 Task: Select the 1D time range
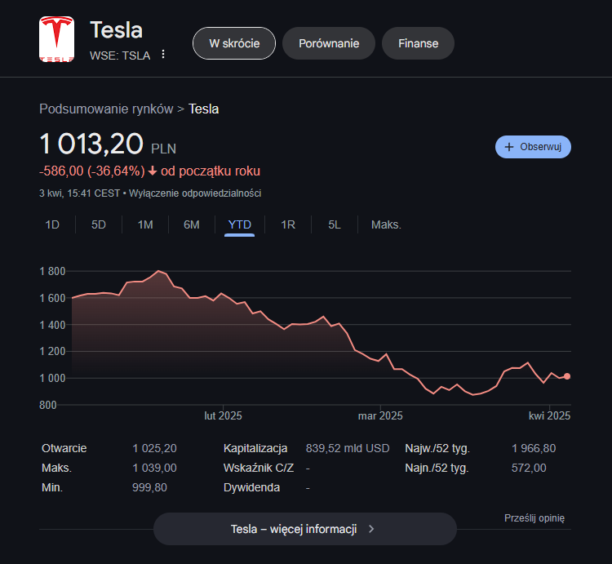click(52, 224)
